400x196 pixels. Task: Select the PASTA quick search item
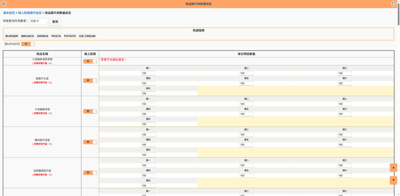click(56, 36)
